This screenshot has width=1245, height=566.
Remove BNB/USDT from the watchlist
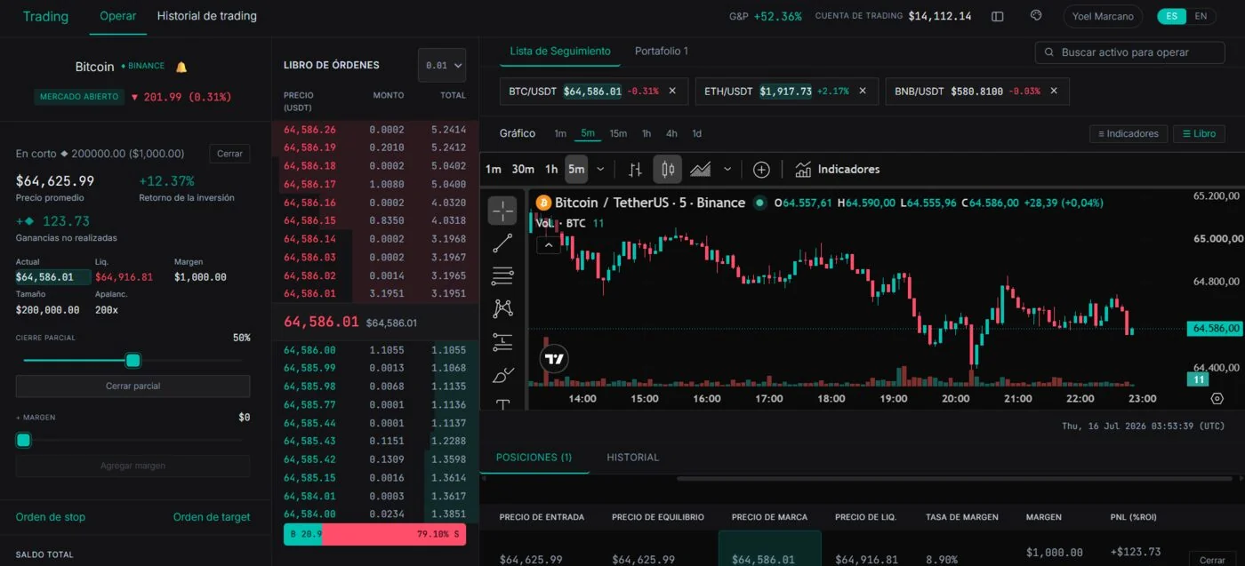(1054, 91)
